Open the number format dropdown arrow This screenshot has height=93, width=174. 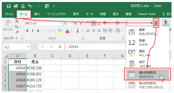coord(156,23)
